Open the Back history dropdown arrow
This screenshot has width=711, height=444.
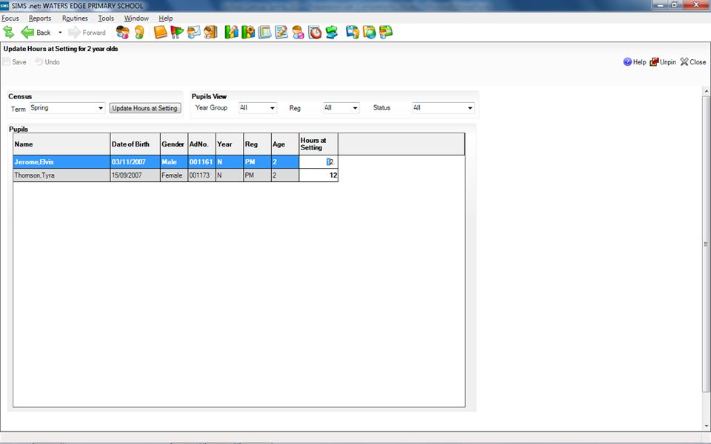tap(60, 33)
